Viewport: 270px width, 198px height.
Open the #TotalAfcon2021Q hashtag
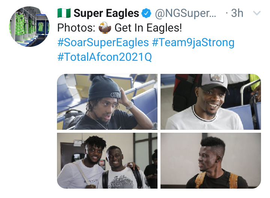click(105, 57)
